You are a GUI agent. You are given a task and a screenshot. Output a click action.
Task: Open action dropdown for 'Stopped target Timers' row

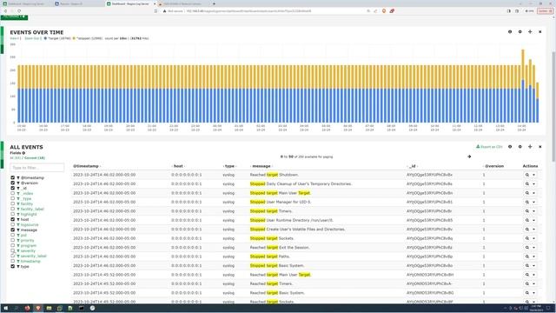(533, 211)
